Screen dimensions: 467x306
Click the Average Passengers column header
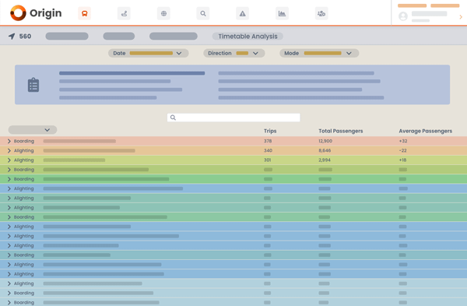[x=425, y=131]
